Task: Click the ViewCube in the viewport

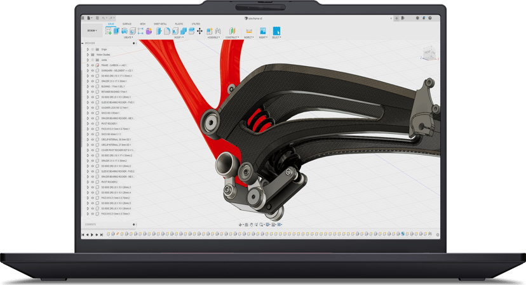Action: click(429, 53)
